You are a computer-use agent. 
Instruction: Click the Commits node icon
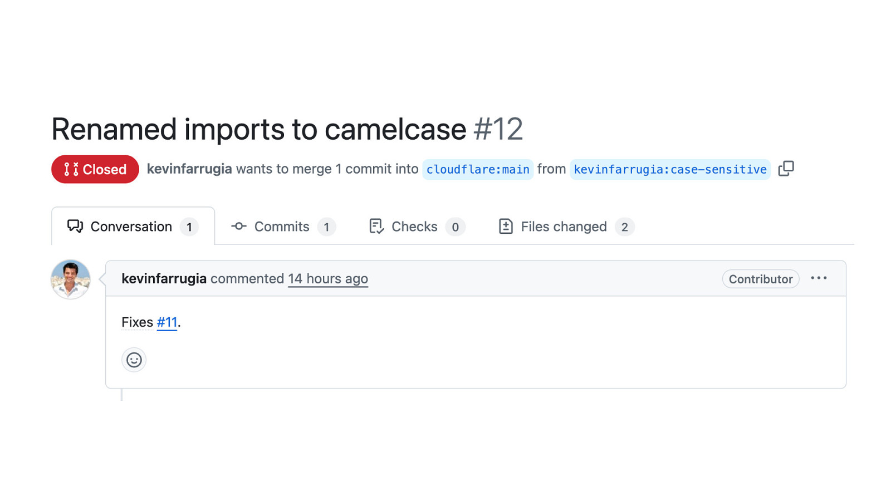point(239,226)
